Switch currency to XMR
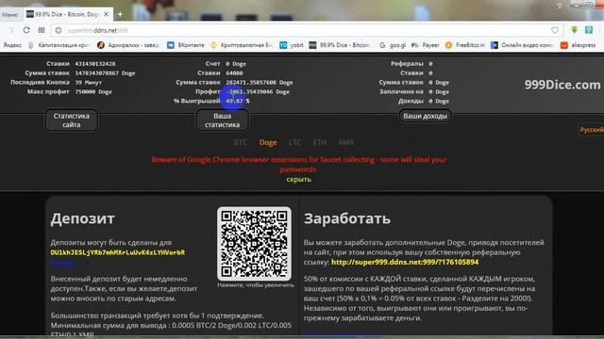604x339 pixels. pyautogui.click(x=345, y=142)
